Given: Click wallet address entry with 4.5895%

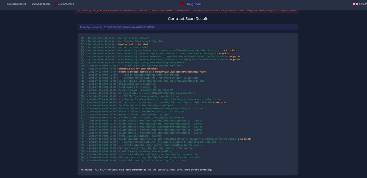Looking at the screenshot, I should 141,120.
